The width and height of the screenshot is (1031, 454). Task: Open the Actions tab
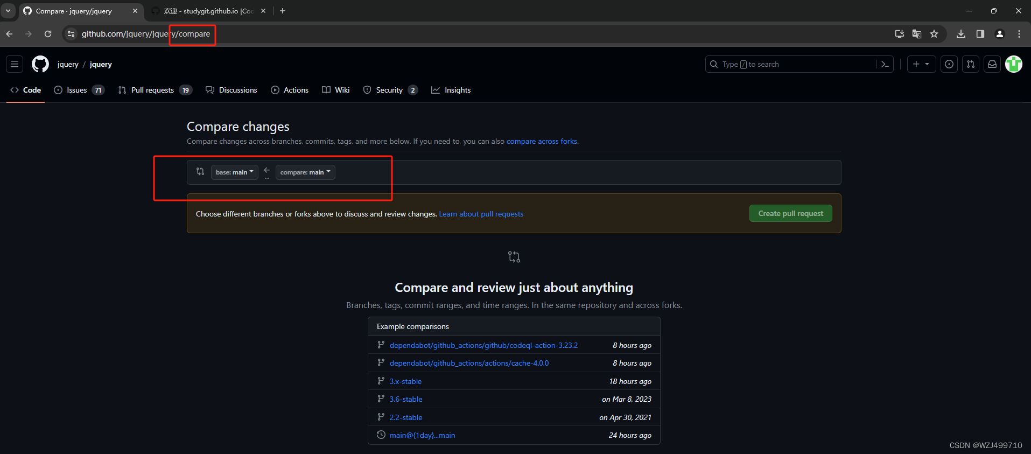[x=290, y=90]
